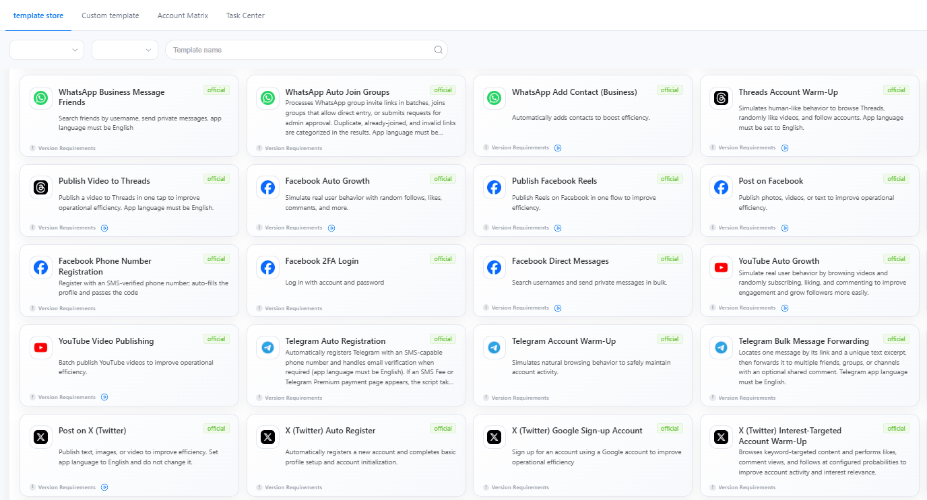Play the demo video for YouTube Video Publishing
Image resolution: width=927 pixels, height=500 pixels.
pos(104,397)
